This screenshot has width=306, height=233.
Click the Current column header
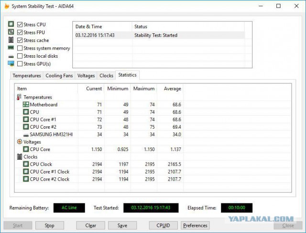[x=91, y=89]
